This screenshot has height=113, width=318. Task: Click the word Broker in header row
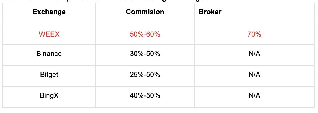click(x=210, y=12)
